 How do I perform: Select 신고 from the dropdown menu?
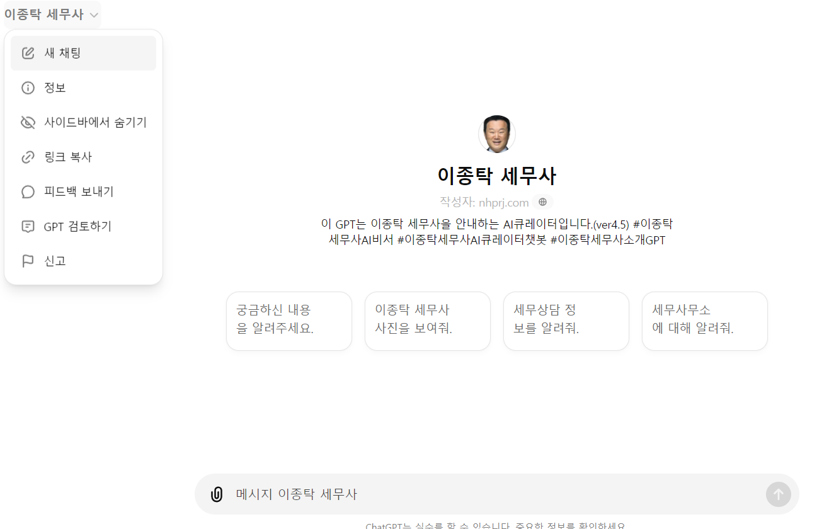[x=83, y=261]
